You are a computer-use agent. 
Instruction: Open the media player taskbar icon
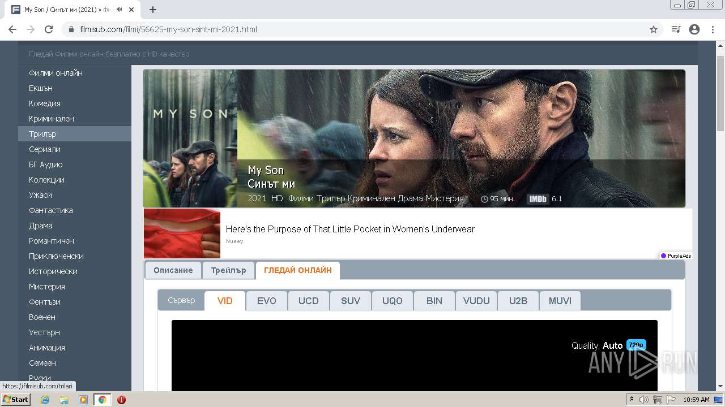tap(83, 400)
